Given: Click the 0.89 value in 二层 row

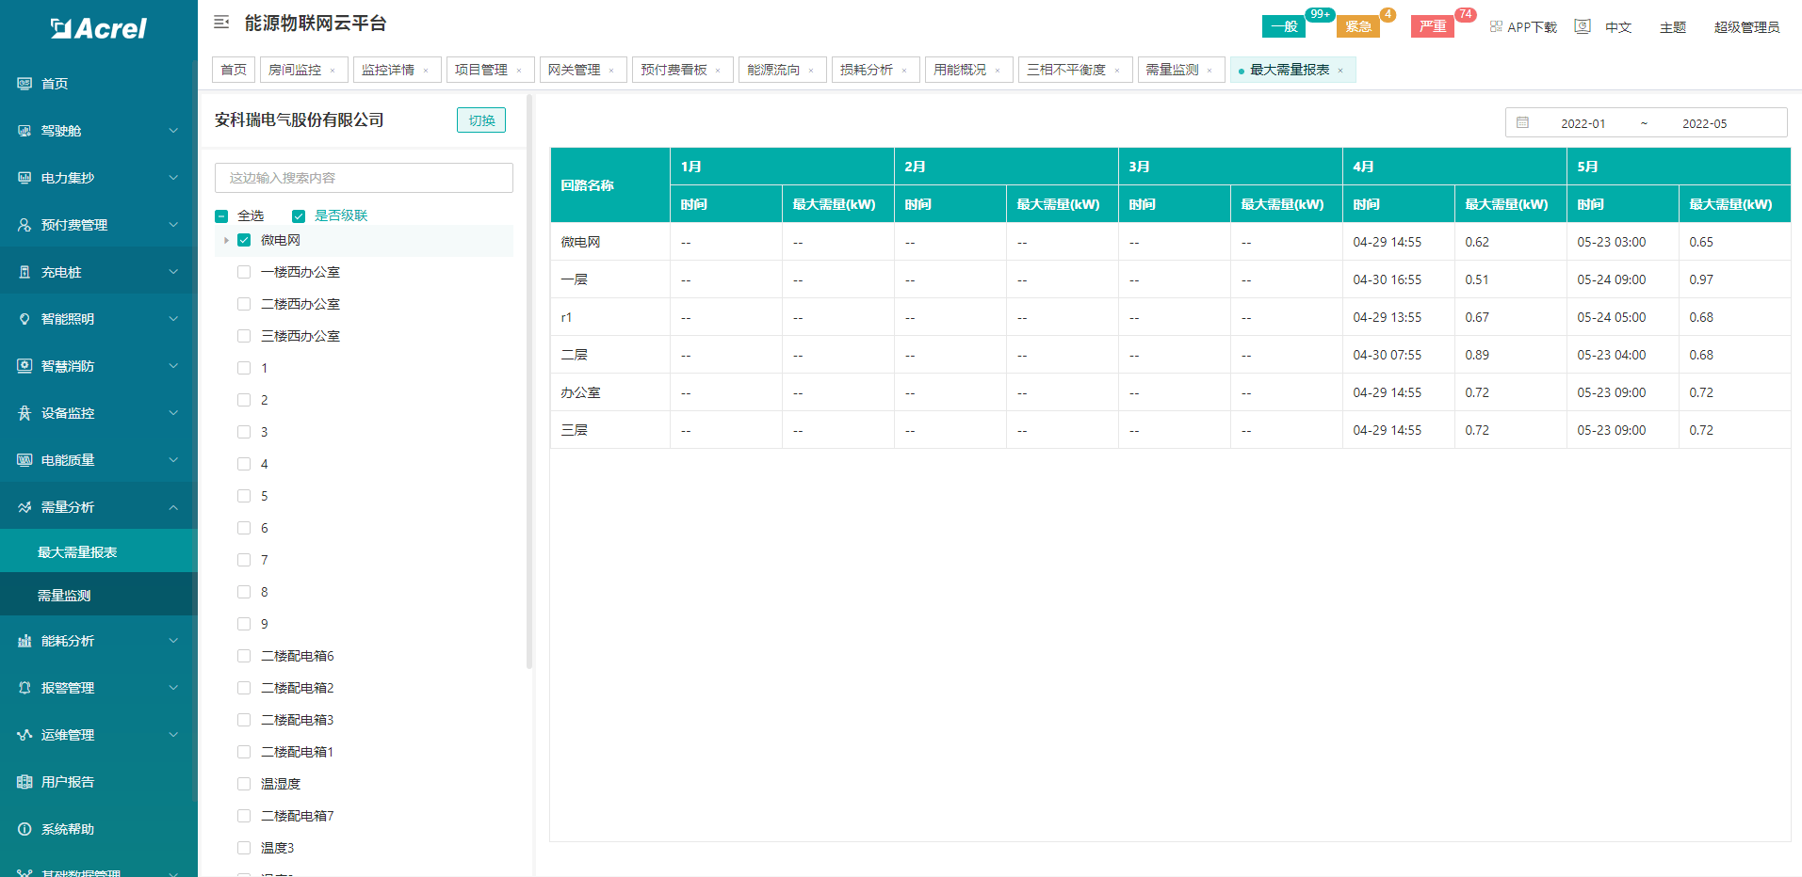Looking at the screenshot, I should [1477, 355].
